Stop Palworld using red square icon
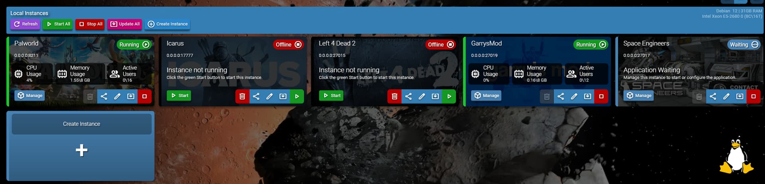This screenshot has height=184, width=765. (x=145, y=96)
